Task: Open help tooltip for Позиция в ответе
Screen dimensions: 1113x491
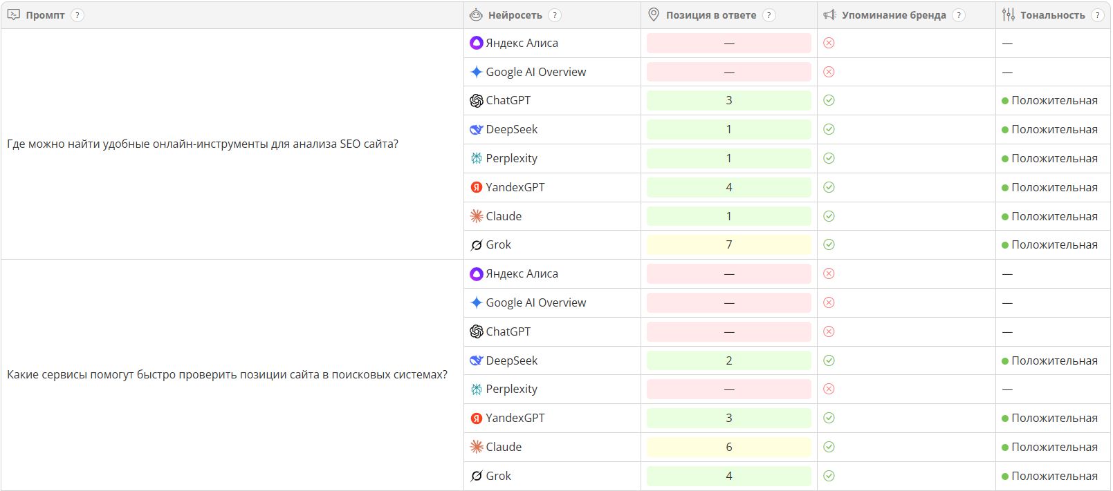Action: coord(769,15)
